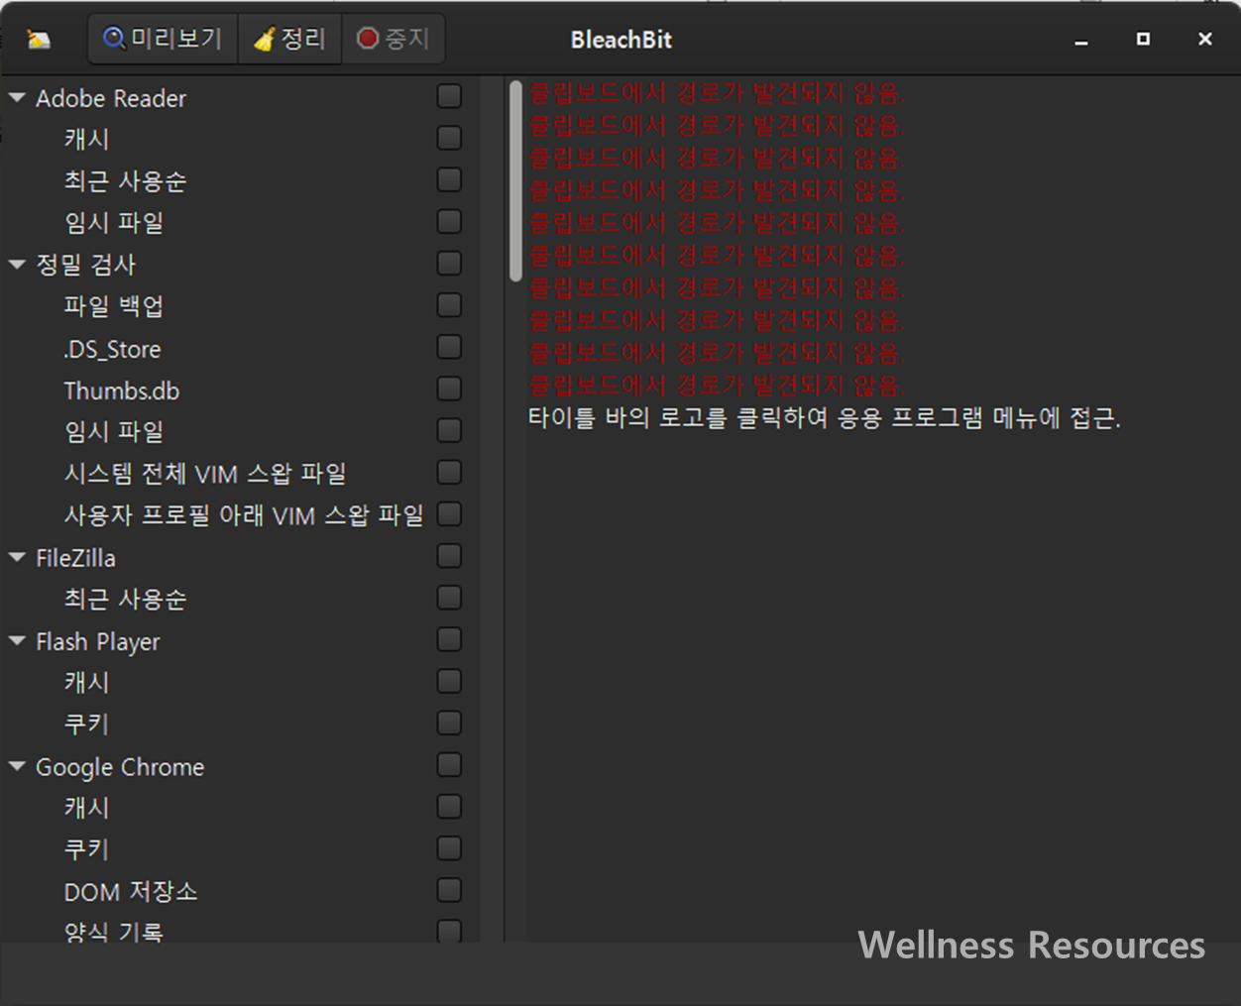1241x1006 pixels.
Task: Enable FileZilla 최근 사용순 checkbox
Action: click(449, 598)
